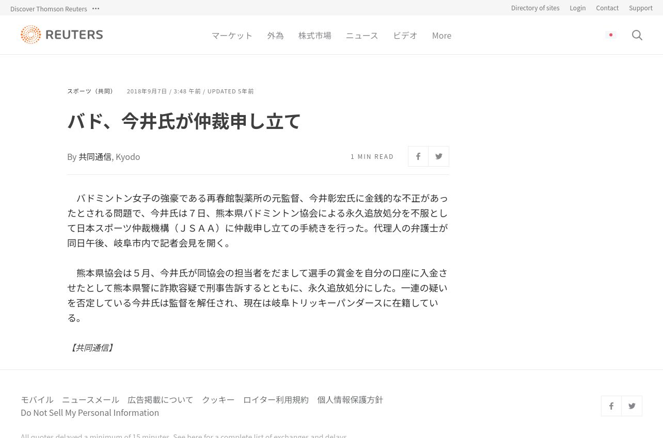663x438 pixels.
Task: Click the 2018年9月7日 timestamp text
Action: [x=147, y=91]
